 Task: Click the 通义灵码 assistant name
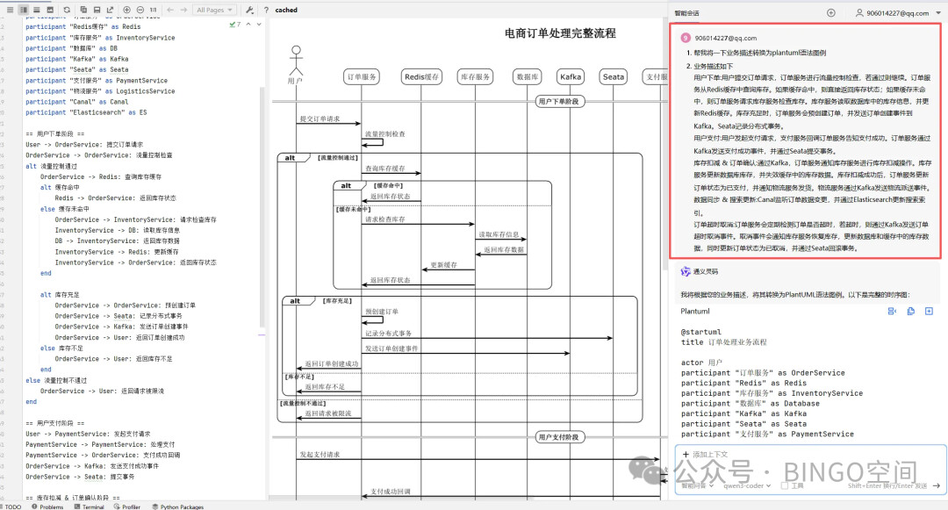click(706, 272)
